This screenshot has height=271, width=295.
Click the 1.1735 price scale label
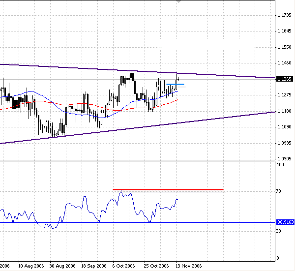(x=284, y=15)
